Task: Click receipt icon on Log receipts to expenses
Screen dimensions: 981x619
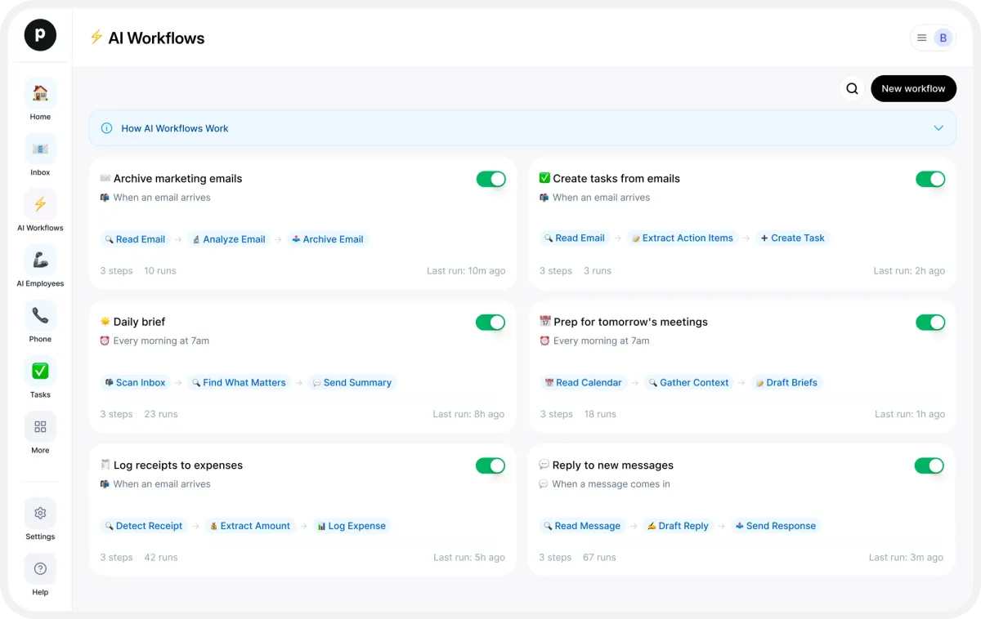Action: pos(105,465)
